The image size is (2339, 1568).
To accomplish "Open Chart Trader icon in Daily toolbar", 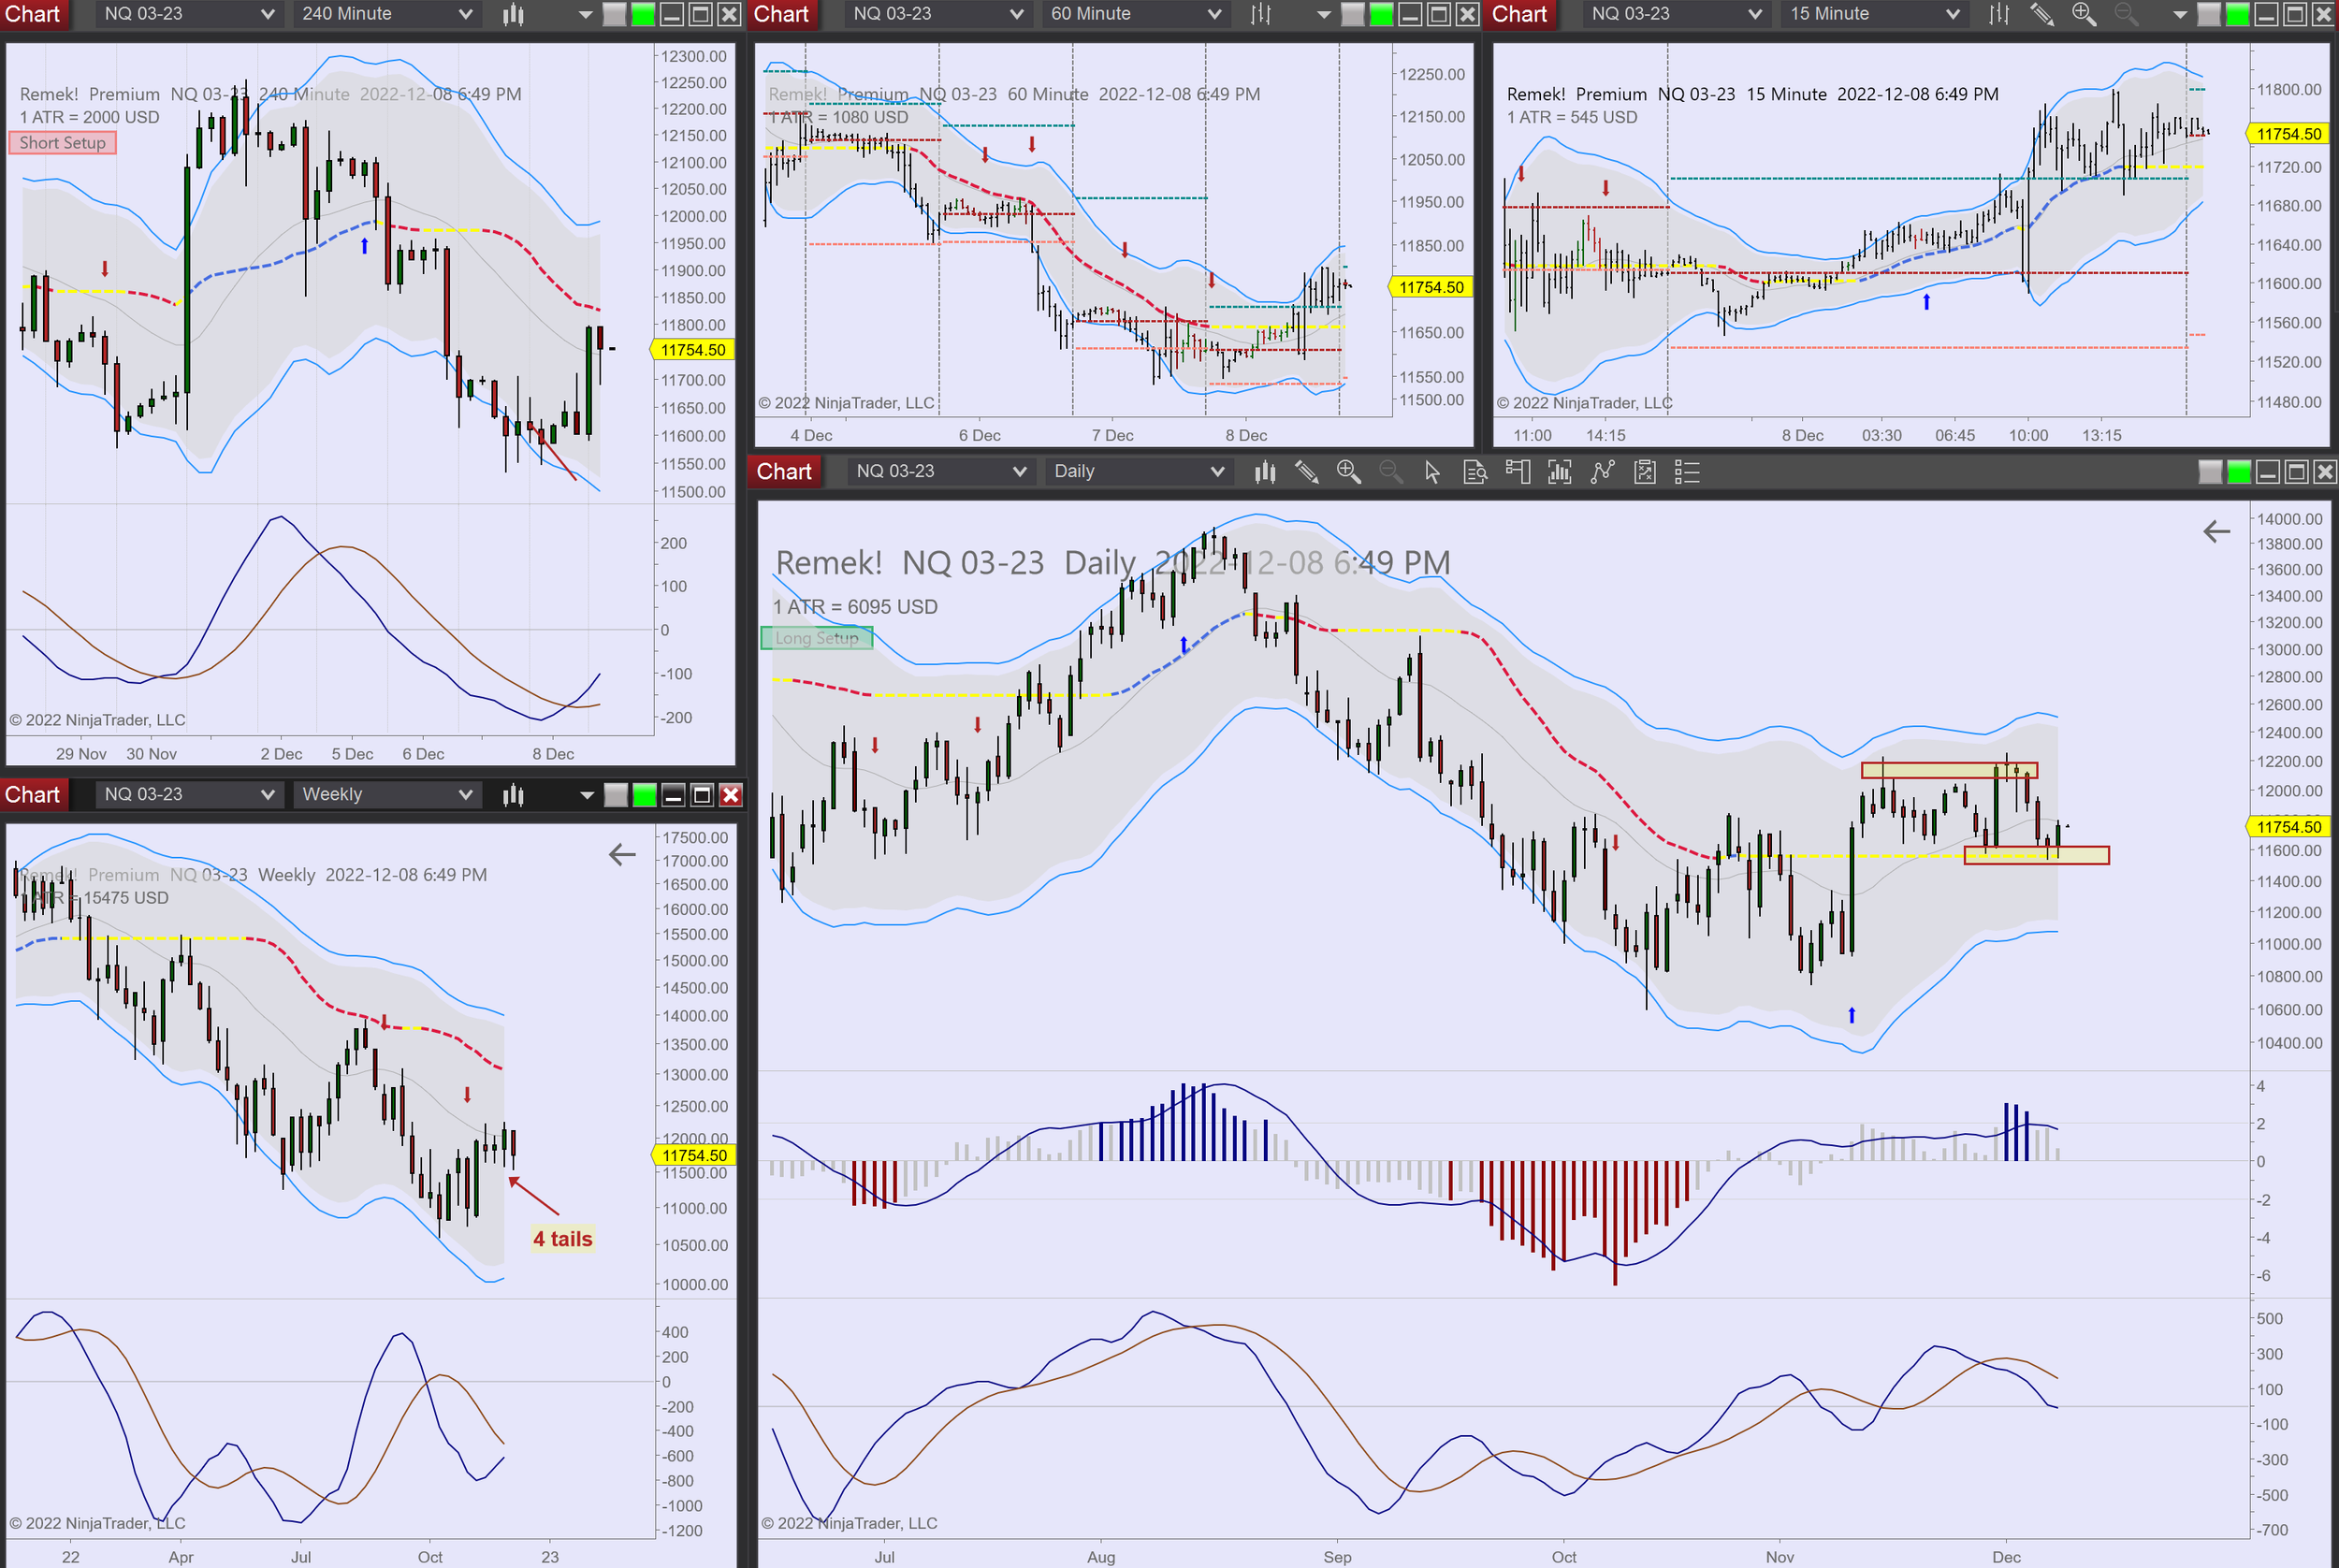I will [1517, 471].
